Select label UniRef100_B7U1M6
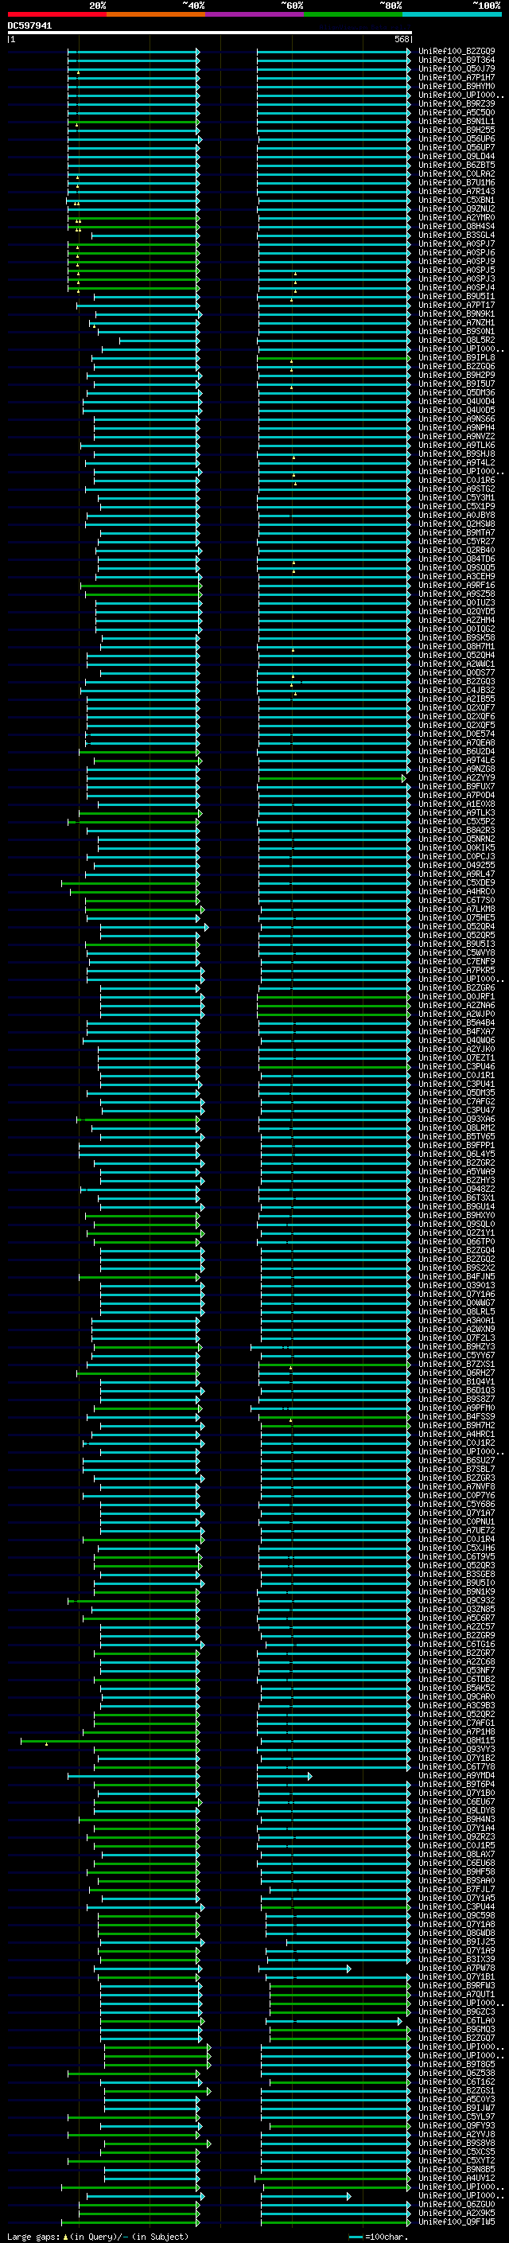Viewport: 509px width, 2243px height. tap(457, 183)
